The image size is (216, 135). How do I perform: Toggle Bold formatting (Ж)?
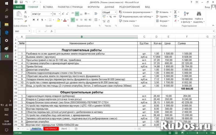34,20
